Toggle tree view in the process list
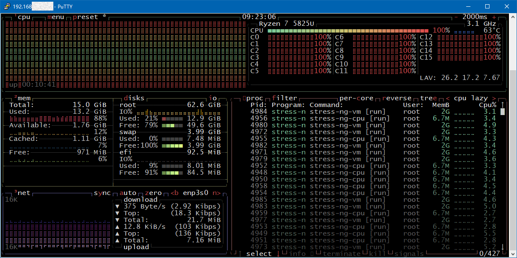 [428, 98]
